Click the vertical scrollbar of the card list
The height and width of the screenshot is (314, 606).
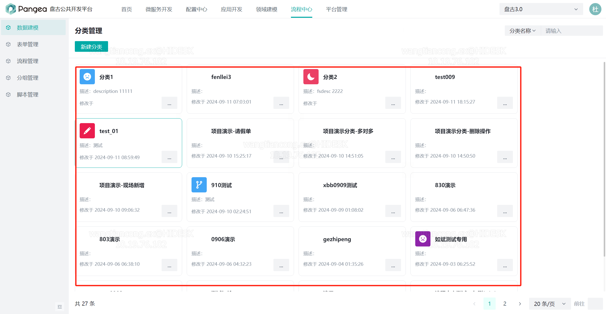click(604, 159)
